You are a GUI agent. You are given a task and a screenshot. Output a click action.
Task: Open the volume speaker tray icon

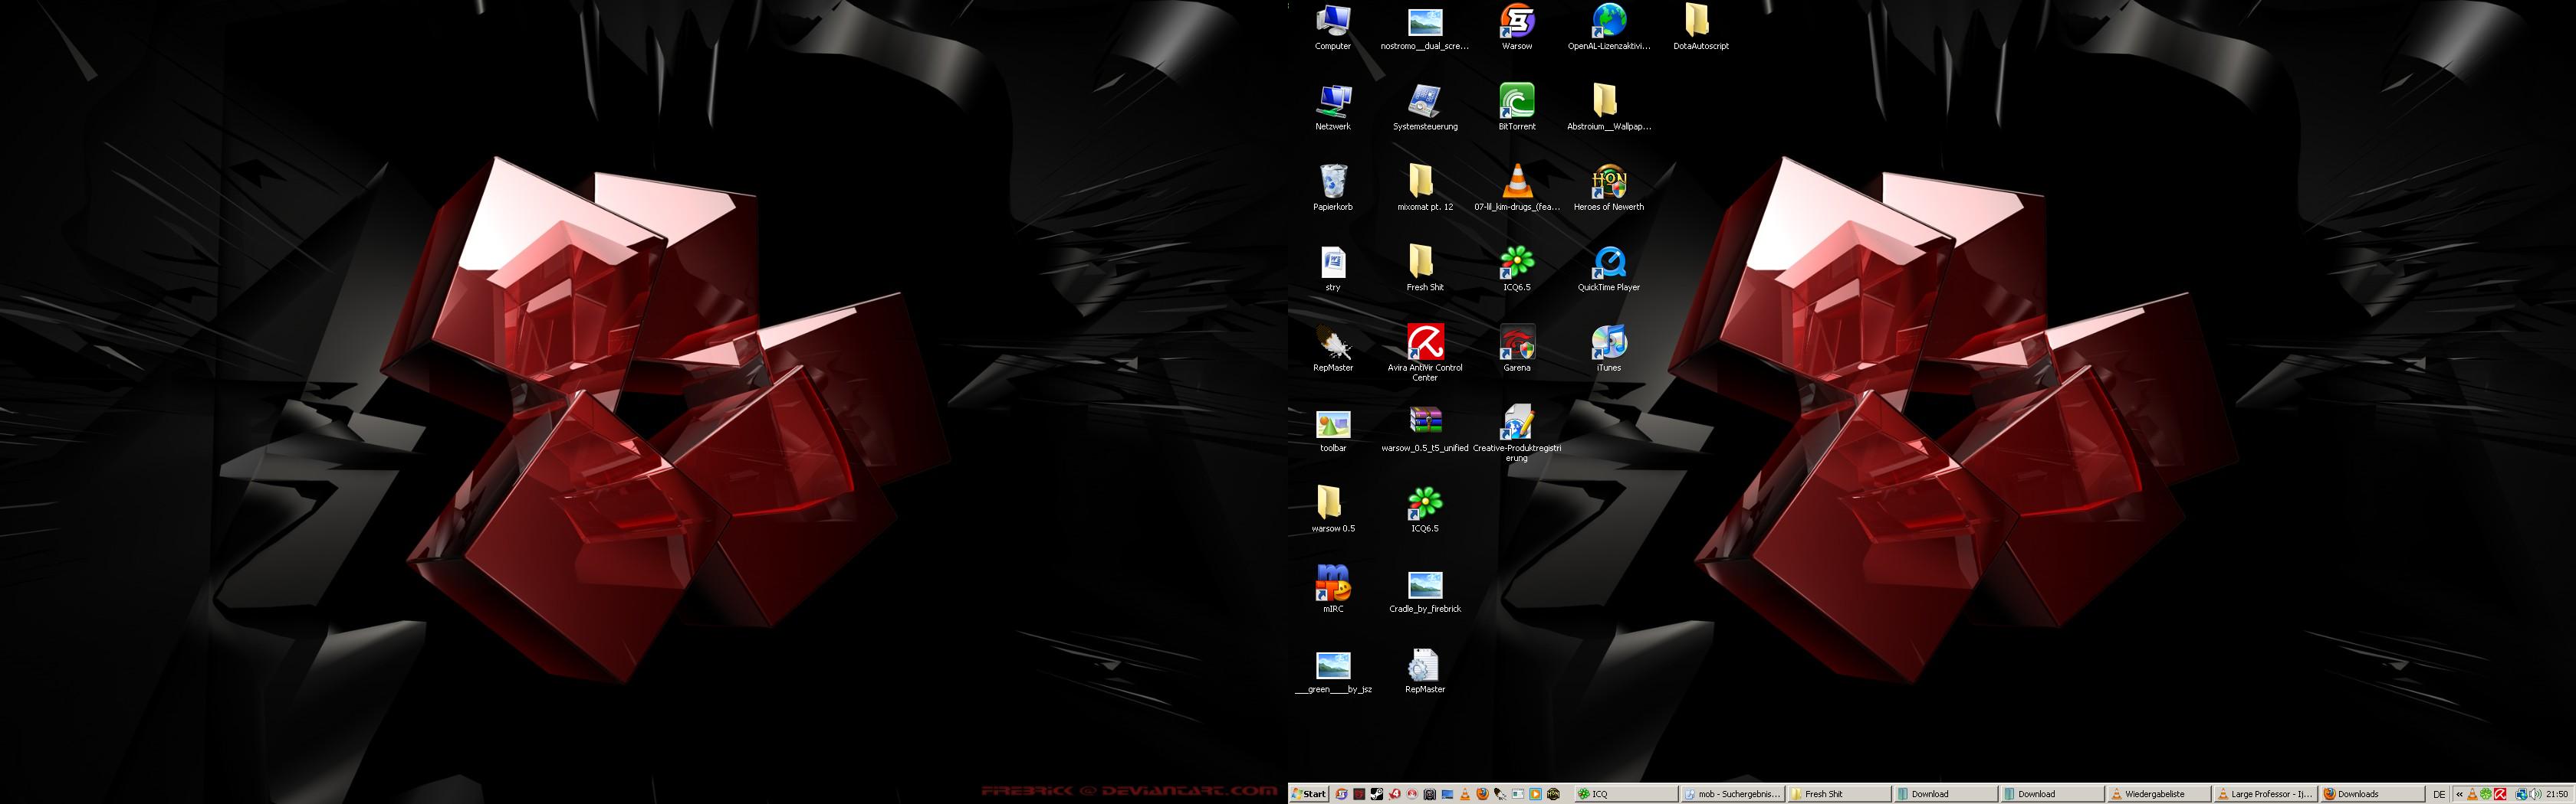click(x=2535, y=795)
